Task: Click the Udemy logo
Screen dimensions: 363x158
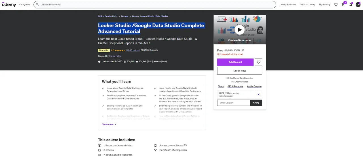Action: point(9,5)
